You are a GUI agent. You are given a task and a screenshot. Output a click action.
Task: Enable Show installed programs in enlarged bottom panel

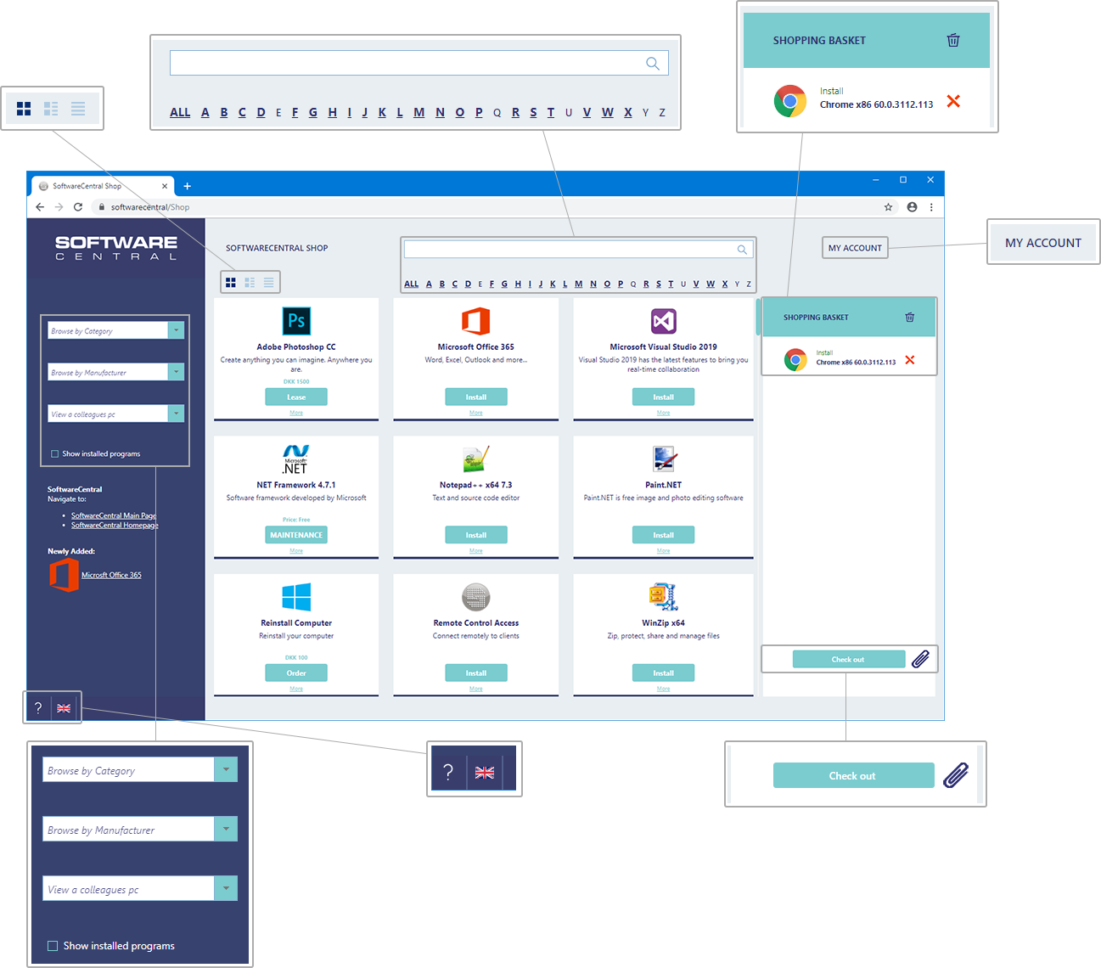53,946
